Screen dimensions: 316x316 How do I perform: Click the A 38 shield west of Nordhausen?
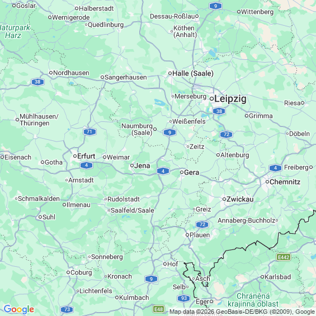(x=37, y=82)
